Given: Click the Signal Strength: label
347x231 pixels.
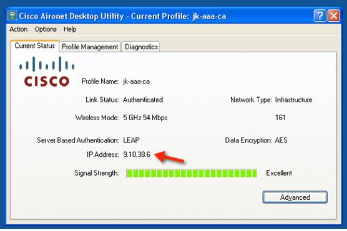Looking at the screenshot, I should (x=97, y=173).
